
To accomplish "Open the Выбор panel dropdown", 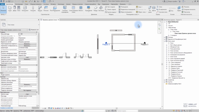I will click(3, 15).
